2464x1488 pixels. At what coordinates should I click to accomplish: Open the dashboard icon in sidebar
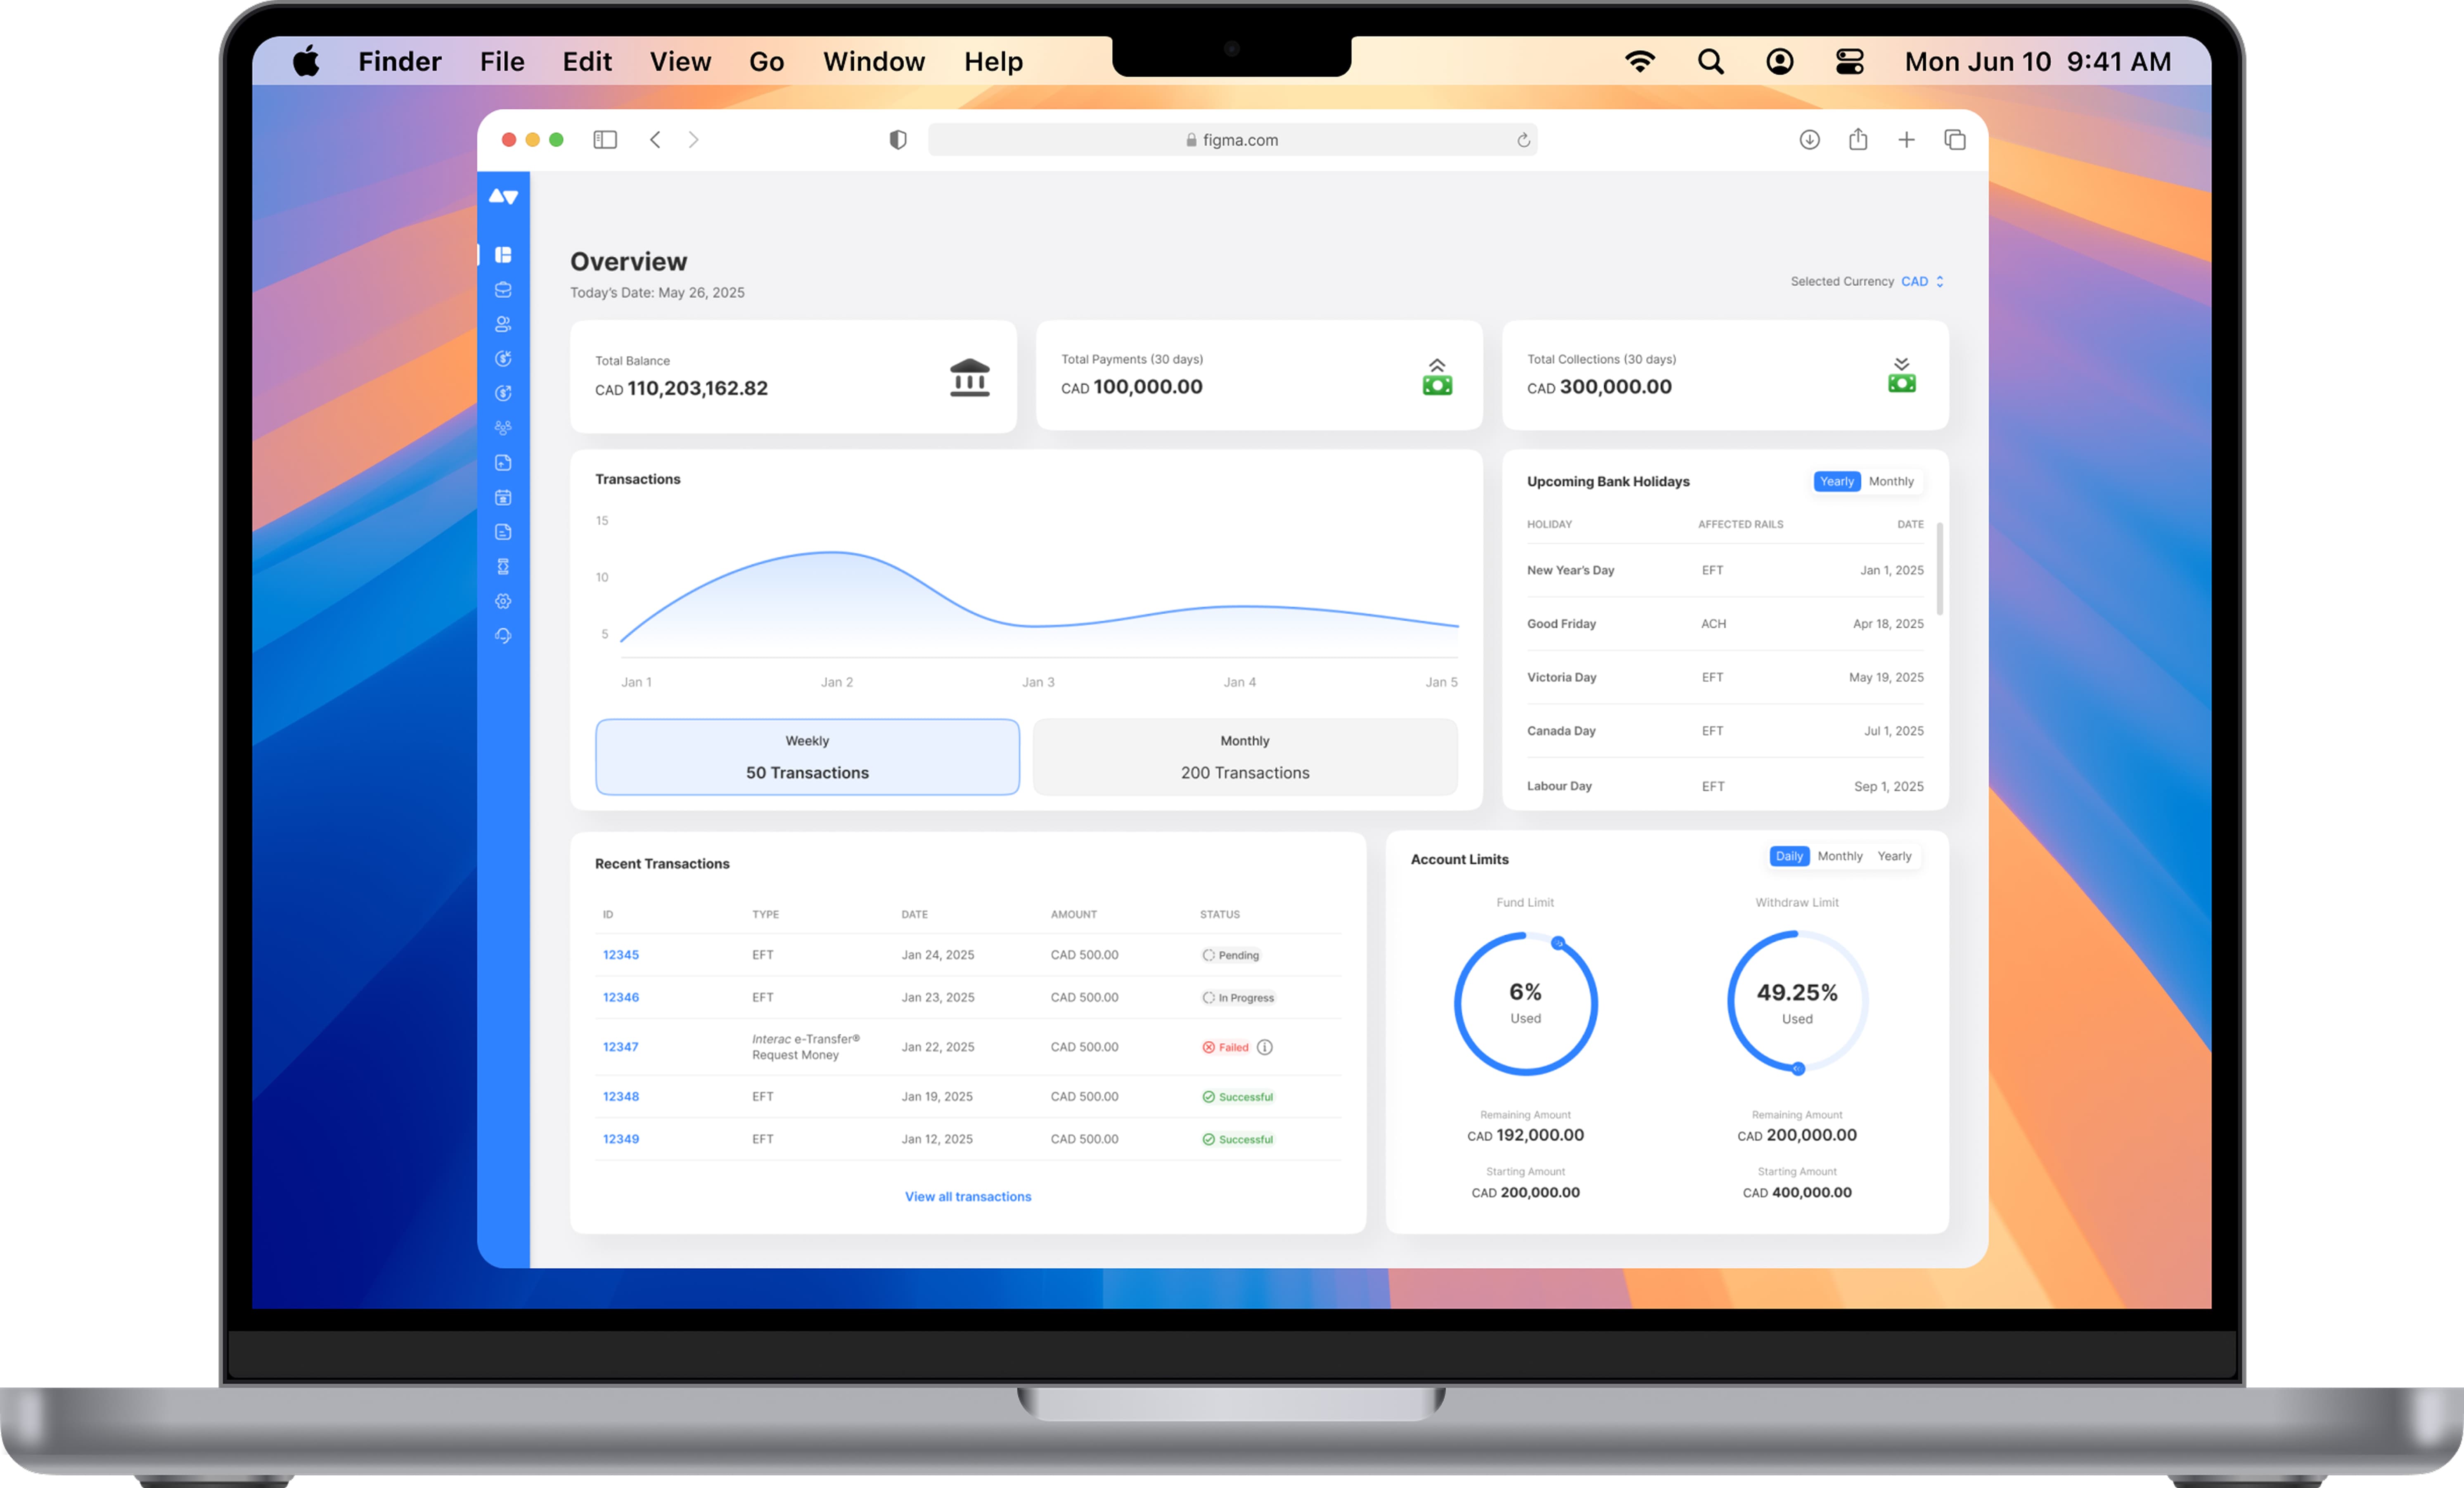coord(503,255)
